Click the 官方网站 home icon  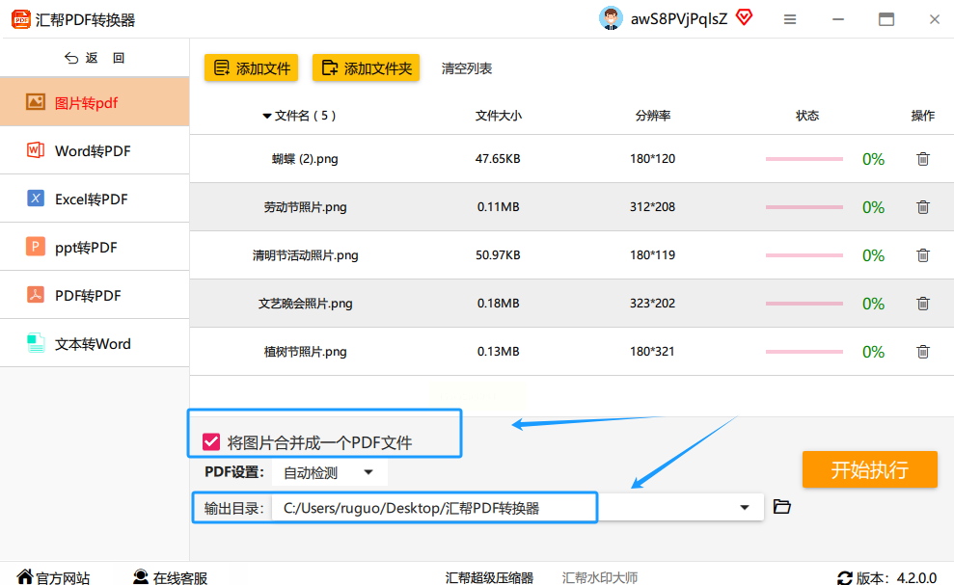click(25, 576)
